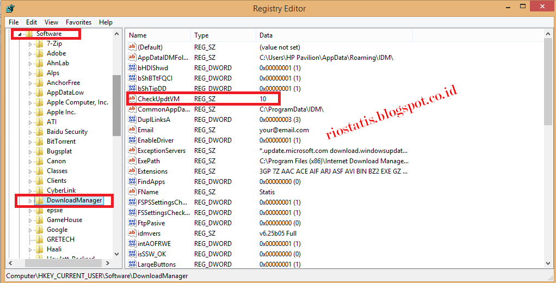Click the AppDataIDMFol... string icon
556x283 pixels.
pyautogui.click(x=132, y=58)
